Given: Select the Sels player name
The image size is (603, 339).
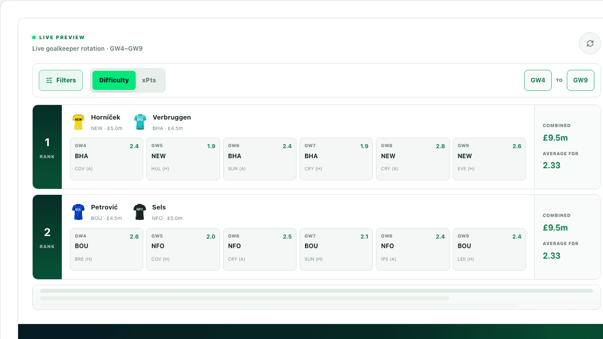Looking at the screenshot, I should point(159,207).
